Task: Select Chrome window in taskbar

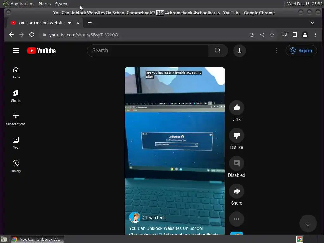Action: pyautogui.click(x=37, y=239)
